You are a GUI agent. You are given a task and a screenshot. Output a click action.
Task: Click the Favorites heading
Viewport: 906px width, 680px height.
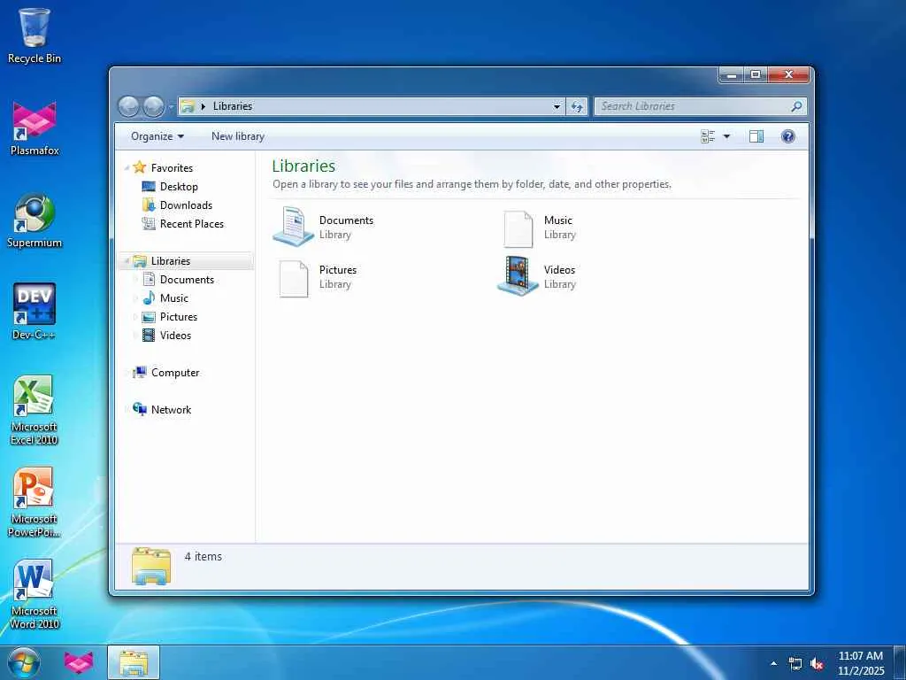pos(172,168)
